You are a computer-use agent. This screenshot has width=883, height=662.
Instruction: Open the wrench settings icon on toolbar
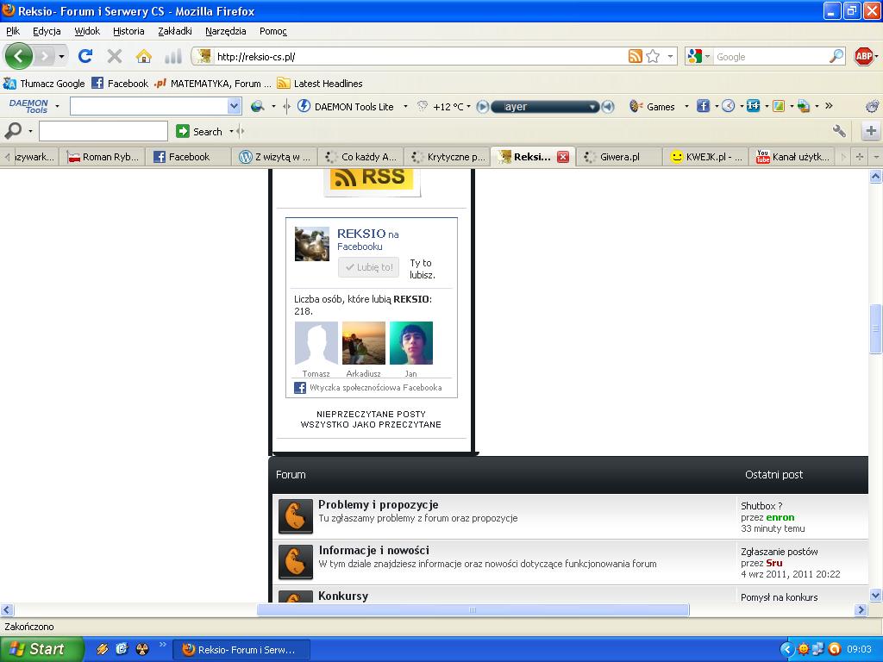839,131
